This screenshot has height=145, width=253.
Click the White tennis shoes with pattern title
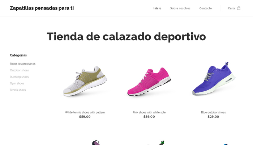click(x=85, y=112)
